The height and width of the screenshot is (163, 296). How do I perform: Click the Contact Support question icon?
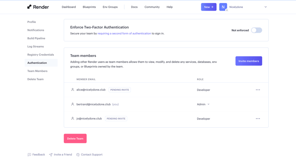coord(78,155)
